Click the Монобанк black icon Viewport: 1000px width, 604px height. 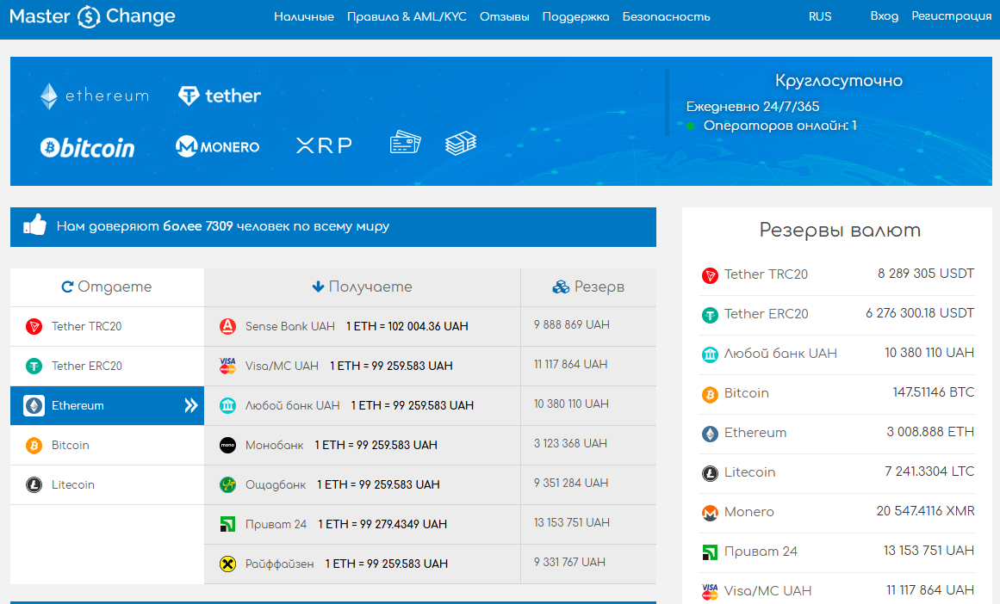pyautogui.click(x=227, y=446)
